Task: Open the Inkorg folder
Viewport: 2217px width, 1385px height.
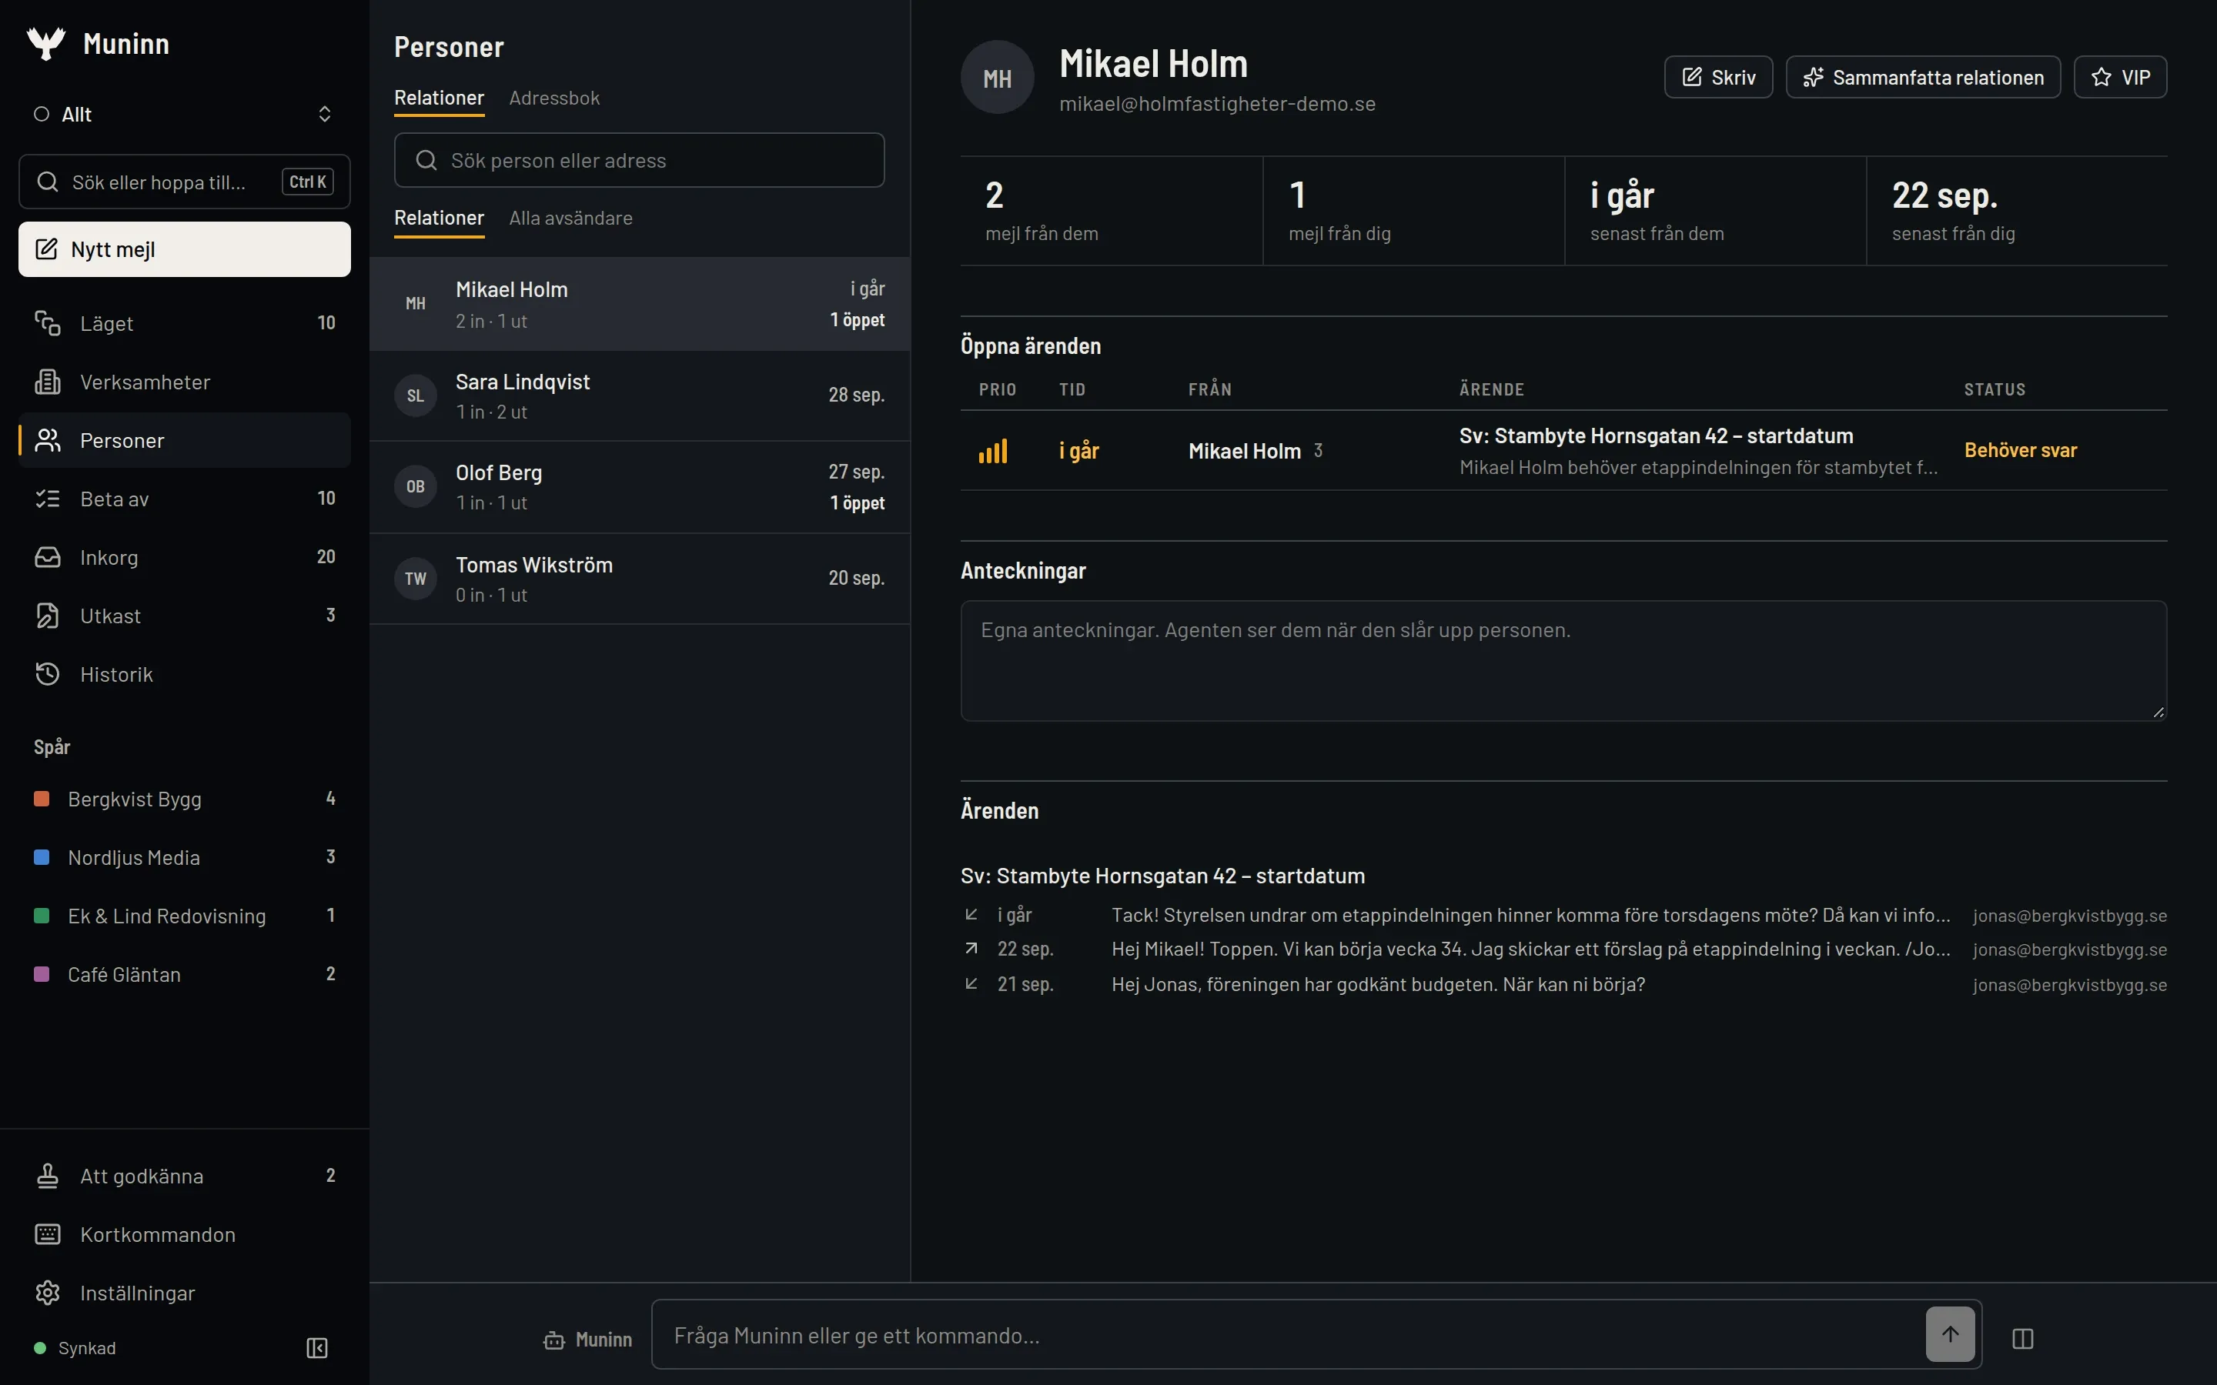Action: [184, 557]
